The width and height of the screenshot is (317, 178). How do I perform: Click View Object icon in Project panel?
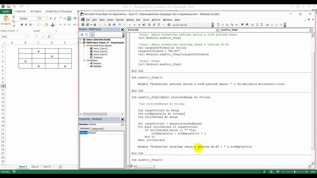pyautogui.click(x=87, y=35)
